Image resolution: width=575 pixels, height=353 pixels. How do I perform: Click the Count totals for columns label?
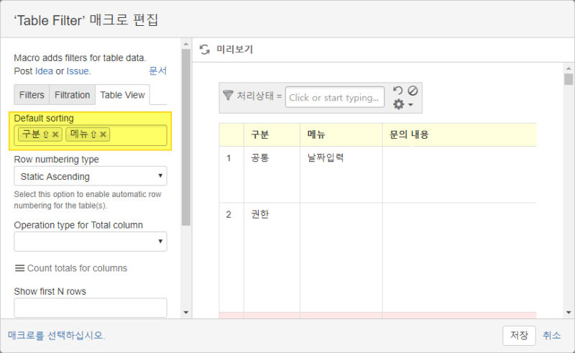[x=78, y=268]
